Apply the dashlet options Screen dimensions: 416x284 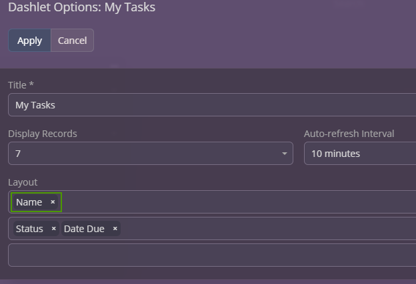click(29, 41)
